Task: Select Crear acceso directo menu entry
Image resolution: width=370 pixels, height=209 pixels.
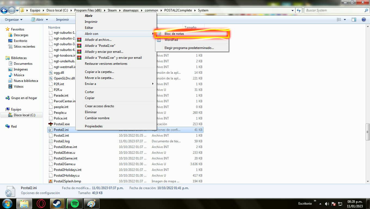Action: click(116, 106)
